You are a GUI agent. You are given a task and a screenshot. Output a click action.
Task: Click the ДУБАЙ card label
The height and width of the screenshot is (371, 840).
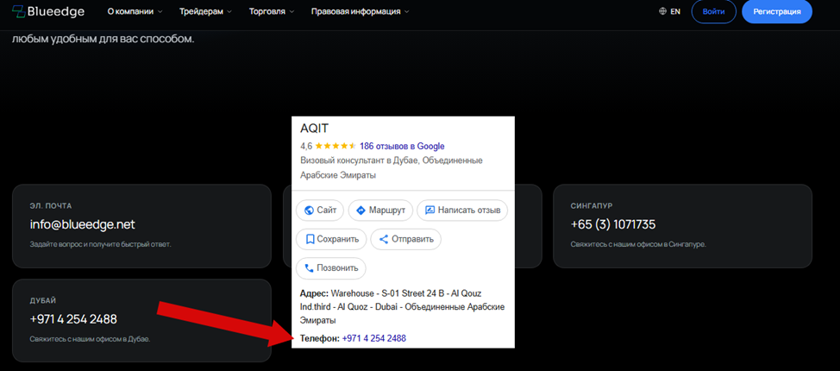point(43,301)
